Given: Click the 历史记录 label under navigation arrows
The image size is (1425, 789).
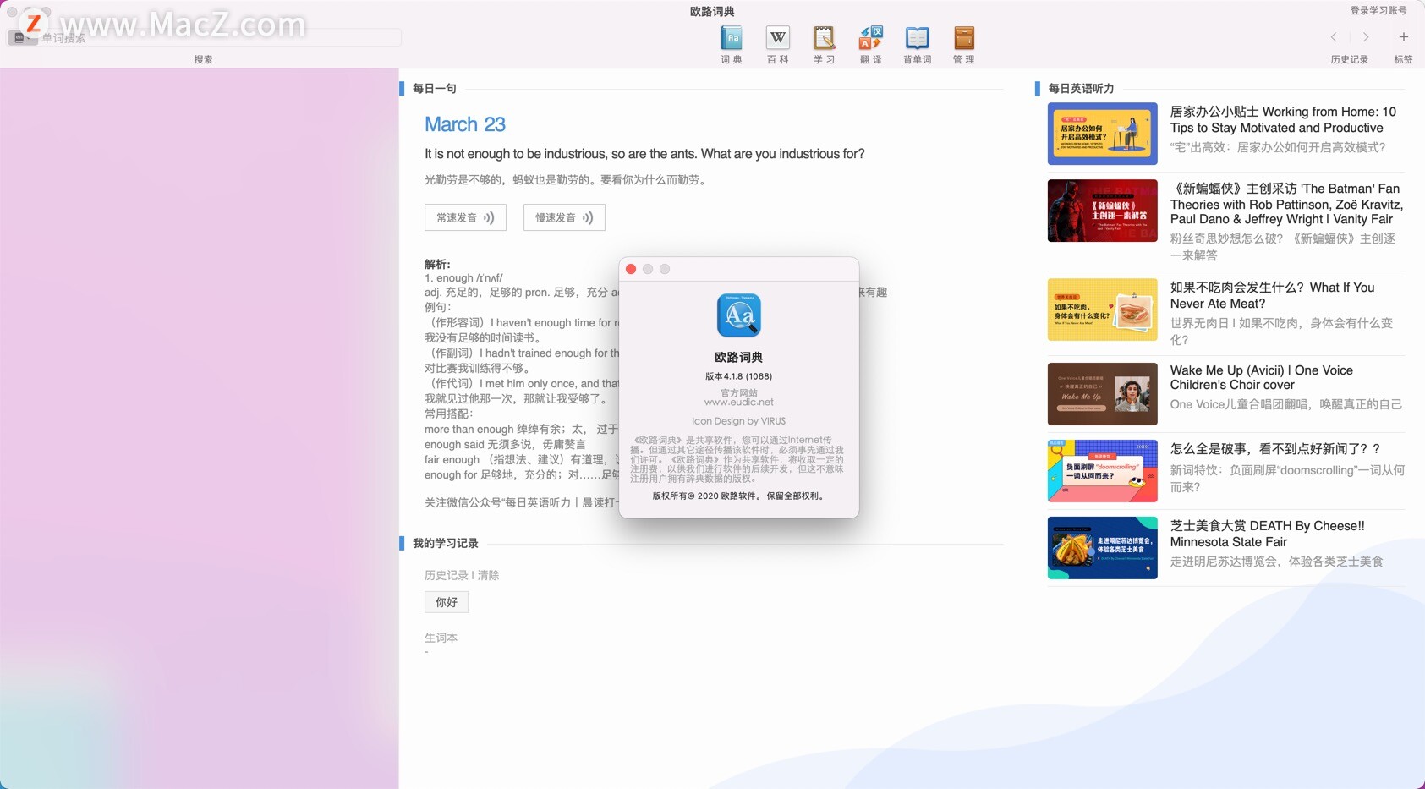Looking at the screenshot, I should tap(1350, 59).
